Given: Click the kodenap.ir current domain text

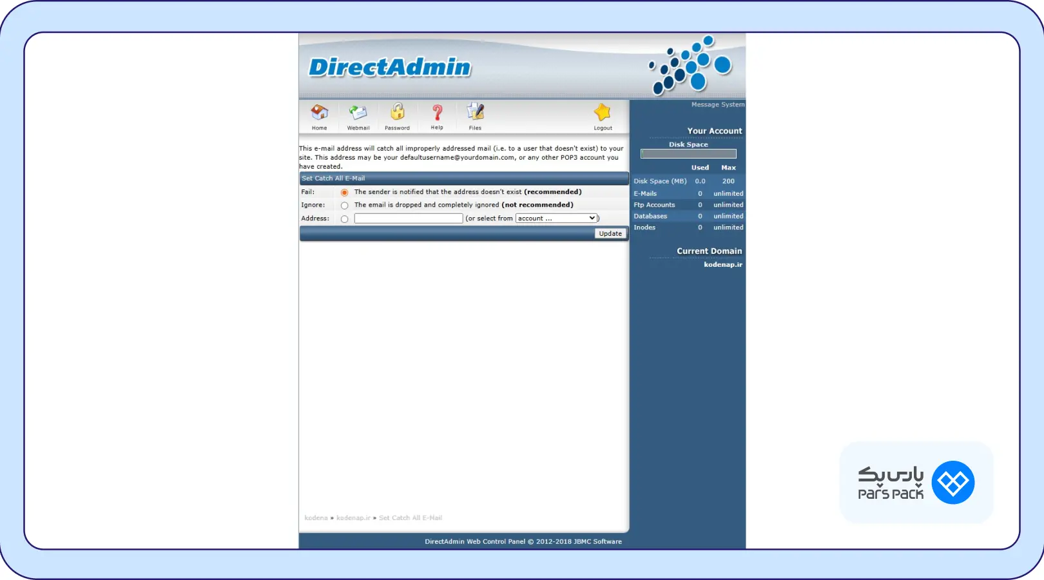Looking at the screenshot, I should click(723, 264).
